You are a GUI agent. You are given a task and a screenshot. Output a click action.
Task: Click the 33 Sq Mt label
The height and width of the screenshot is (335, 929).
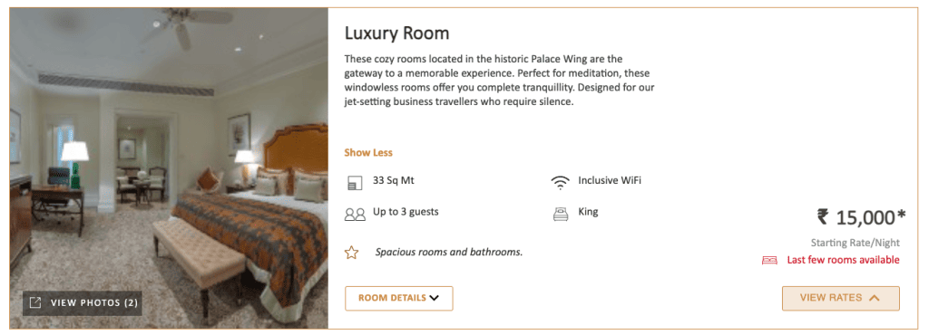[x=394, y=181]
